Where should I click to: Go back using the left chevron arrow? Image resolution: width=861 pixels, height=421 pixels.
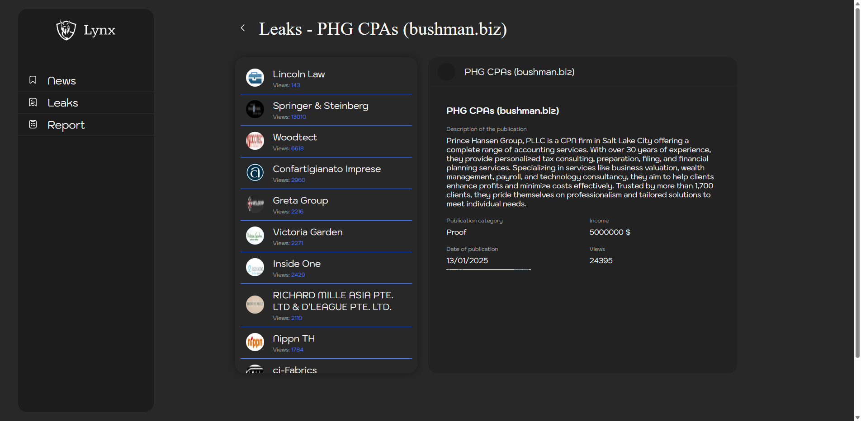pos(243,28)
